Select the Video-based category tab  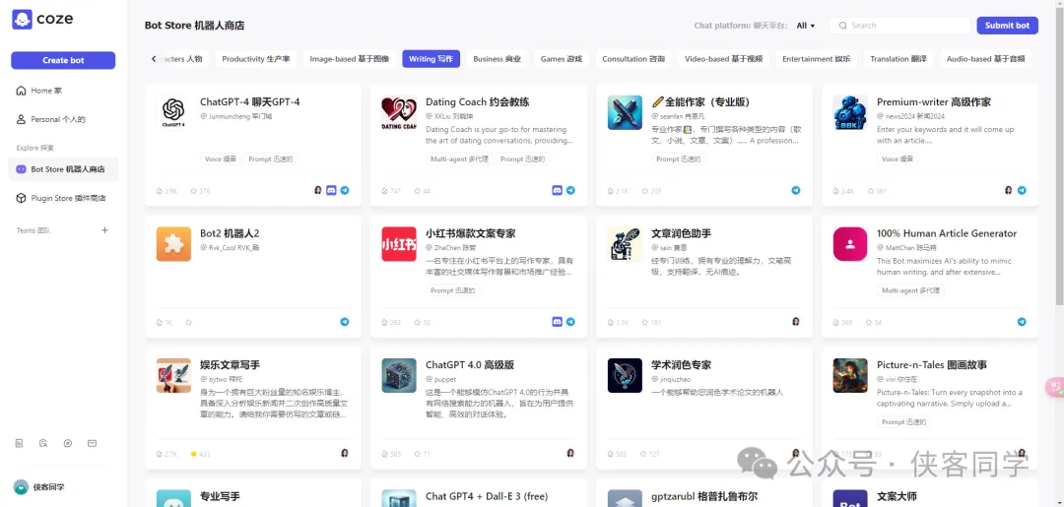coord(723,59)
